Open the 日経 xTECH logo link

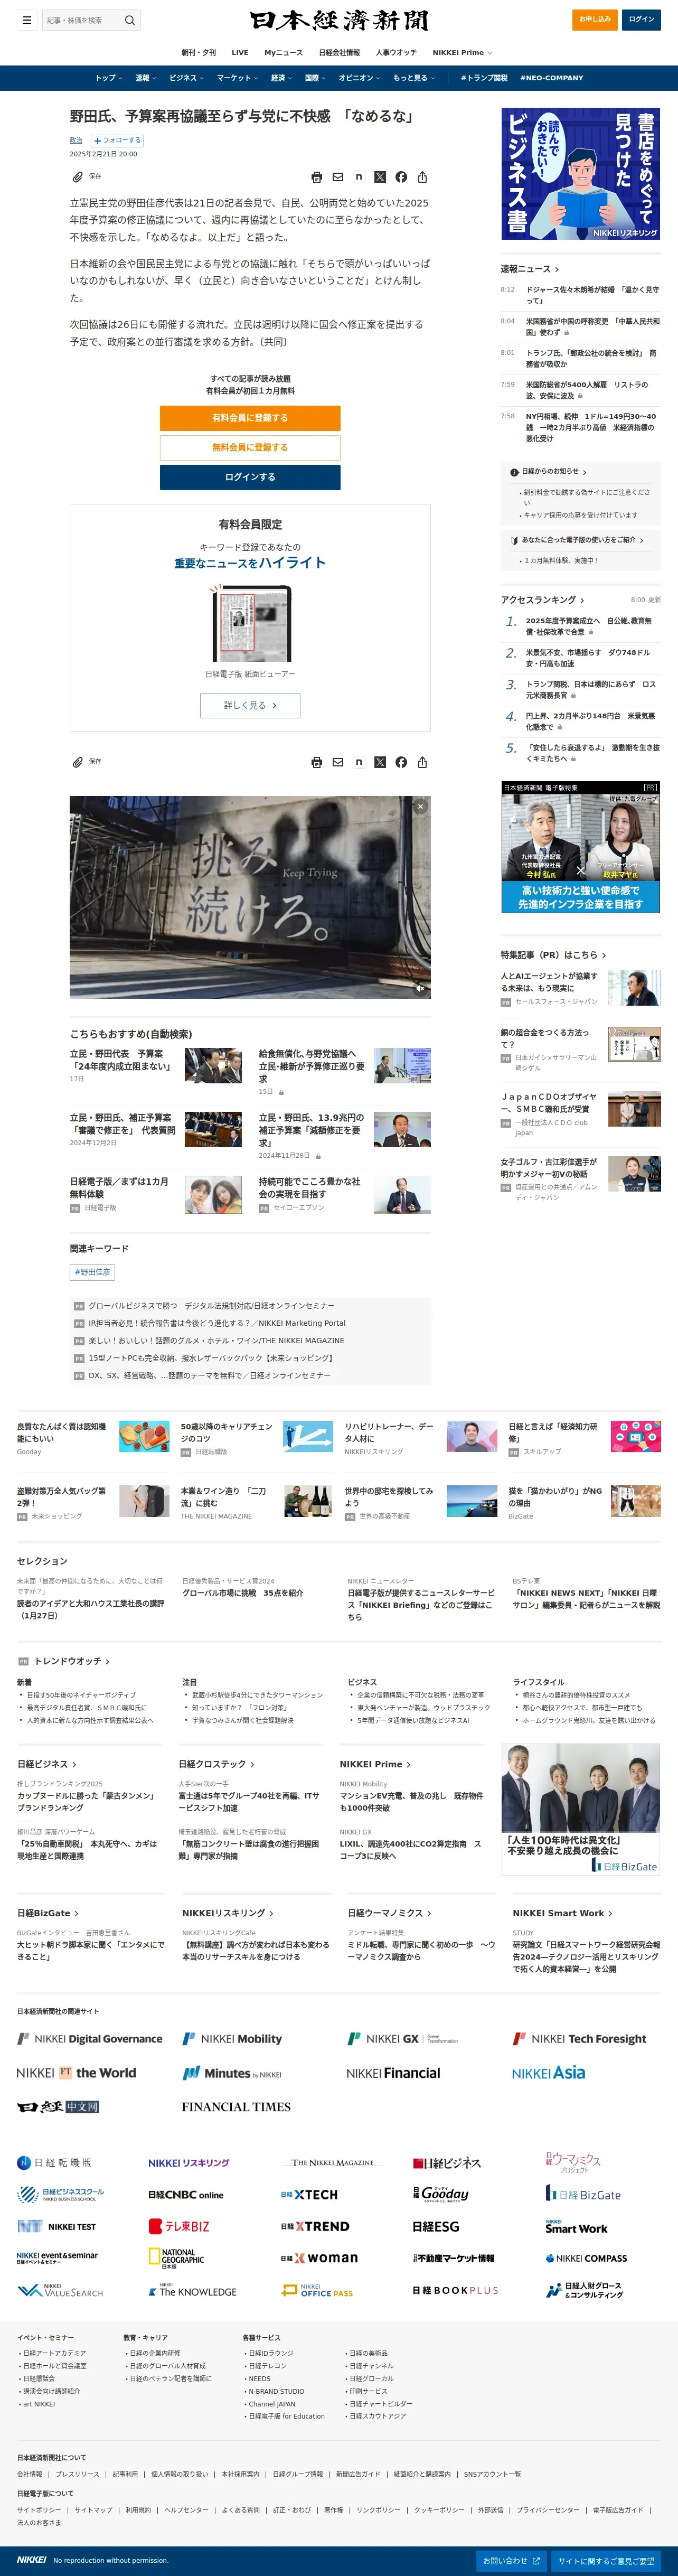click(309, 2195)
